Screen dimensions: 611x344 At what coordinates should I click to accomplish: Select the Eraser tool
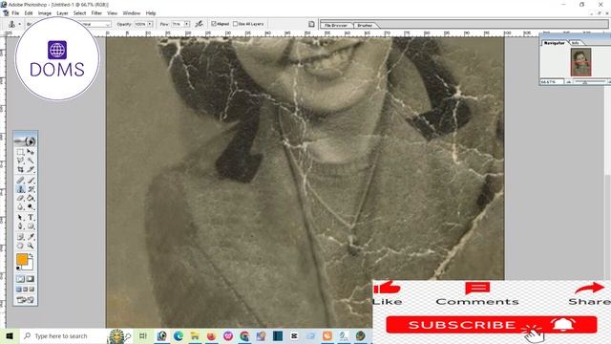20,198
